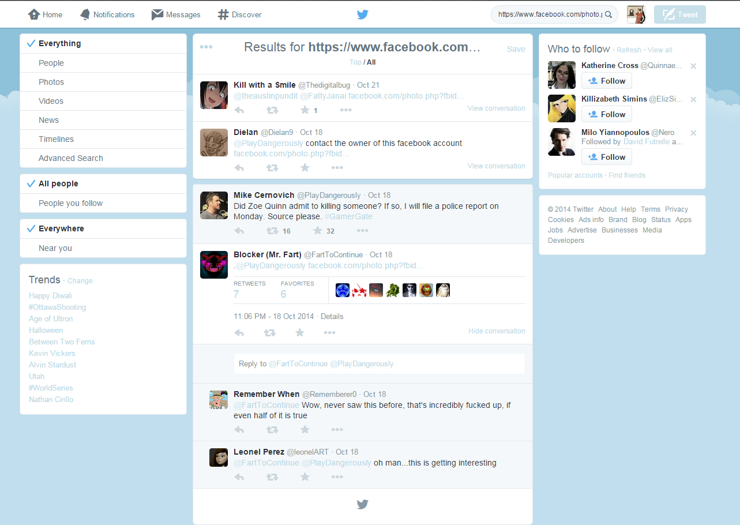Image resolution: width=740 pixels, height=525 pixels.
Task: Click the reply text field
Action: [379, 364]
